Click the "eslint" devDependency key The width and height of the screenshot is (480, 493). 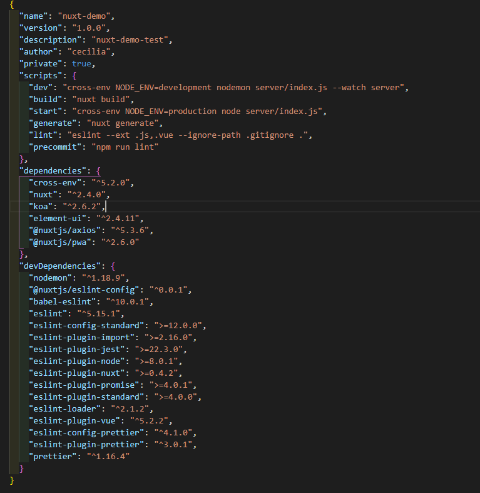tap(48, 314)
